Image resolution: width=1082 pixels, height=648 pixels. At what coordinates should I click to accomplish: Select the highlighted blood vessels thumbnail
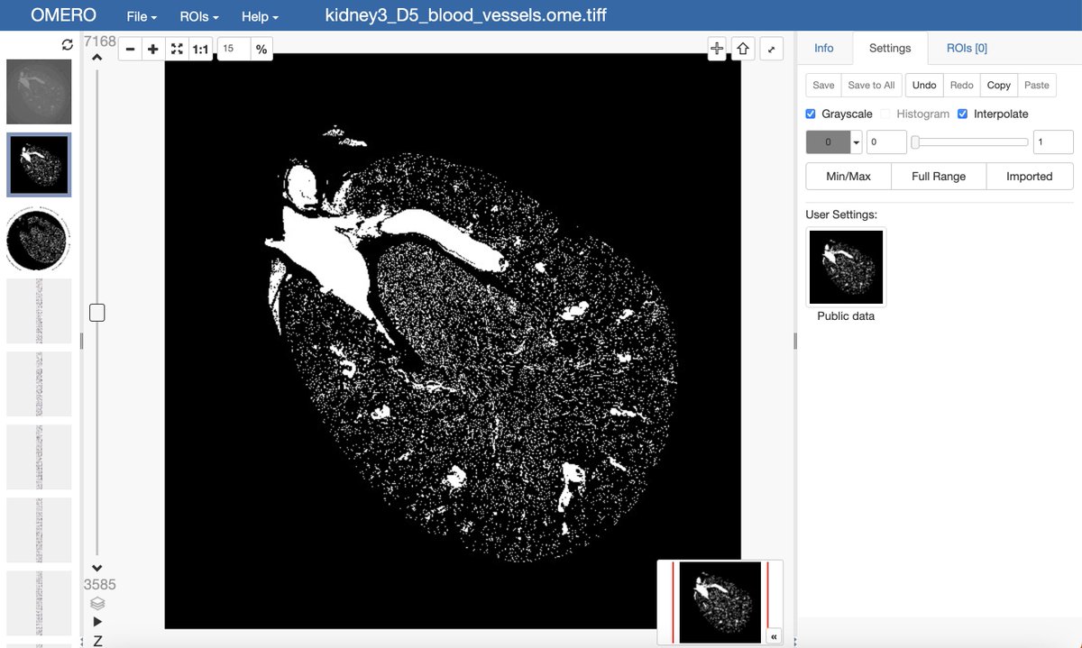[39, 165]
